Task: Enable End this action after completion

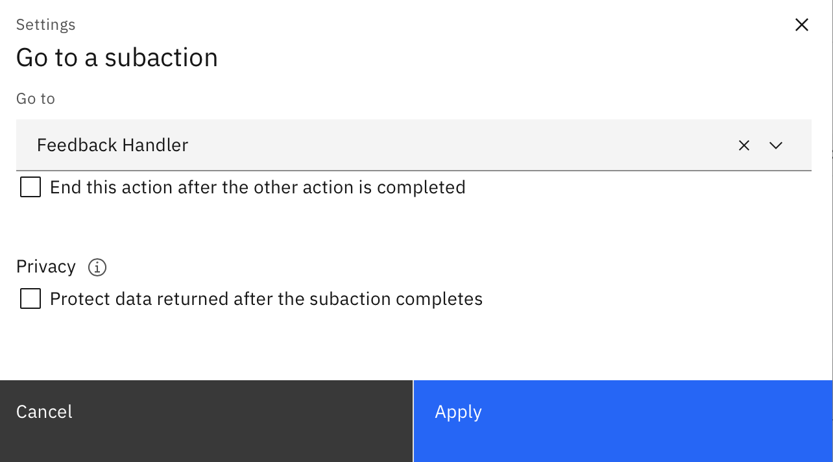Action: click(x=30, y=187)
